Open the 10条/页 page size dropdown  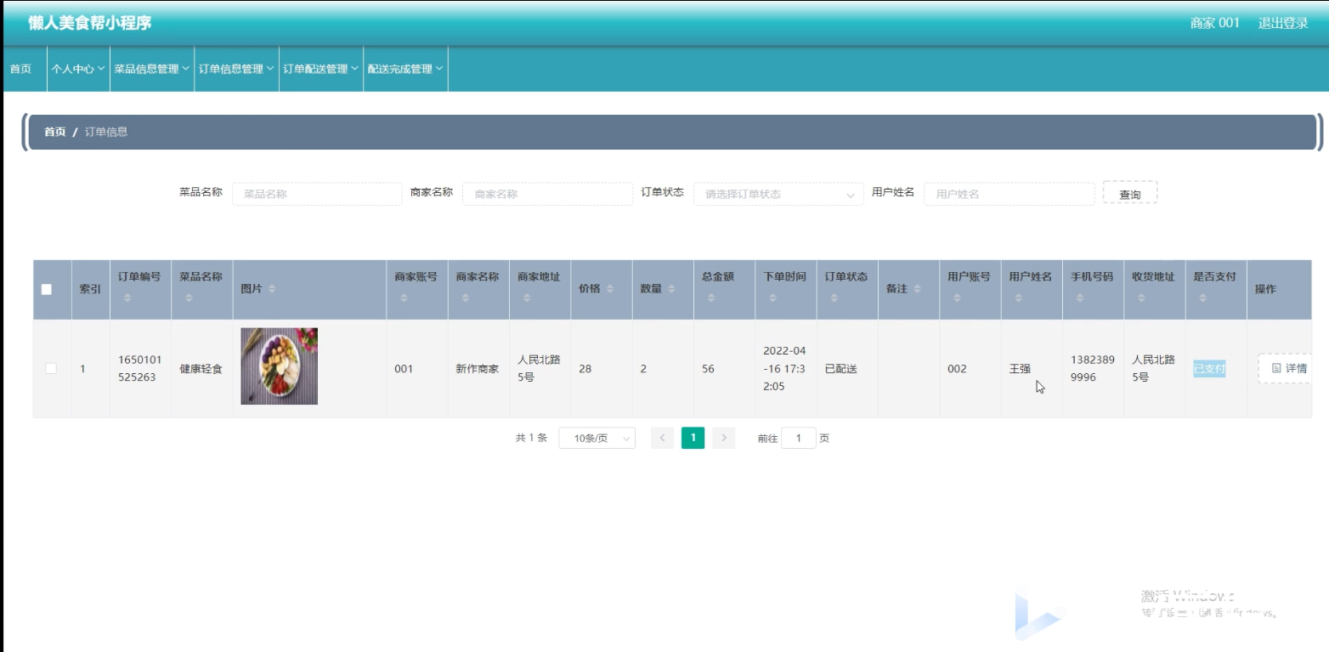pos(597,438)
